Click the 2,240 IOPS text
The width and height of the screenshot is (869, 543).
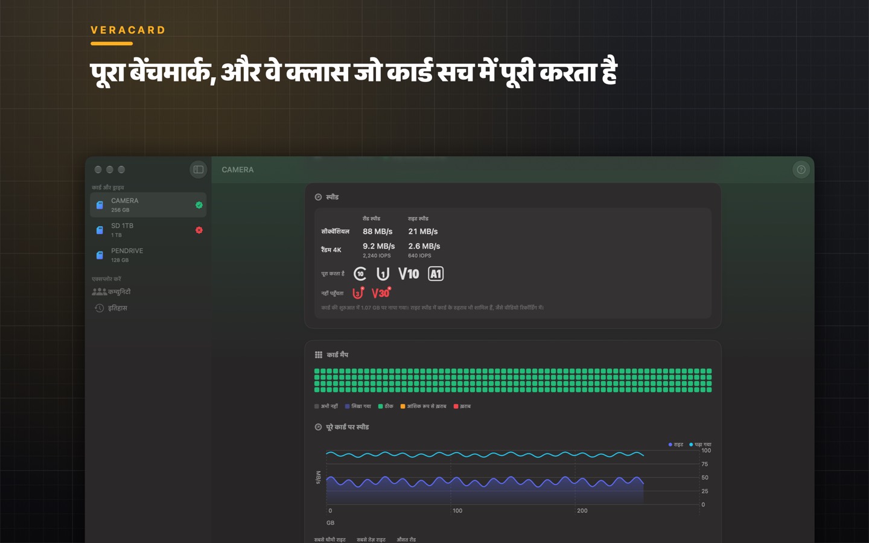(x=377, y=256)
